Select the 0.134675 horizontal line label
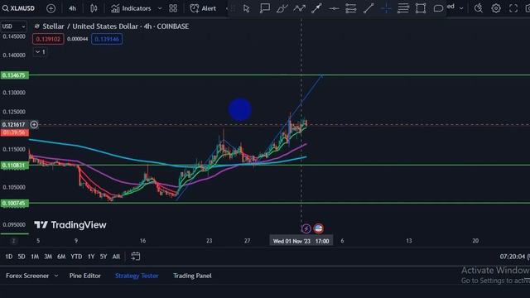 (x=14, y=75)
